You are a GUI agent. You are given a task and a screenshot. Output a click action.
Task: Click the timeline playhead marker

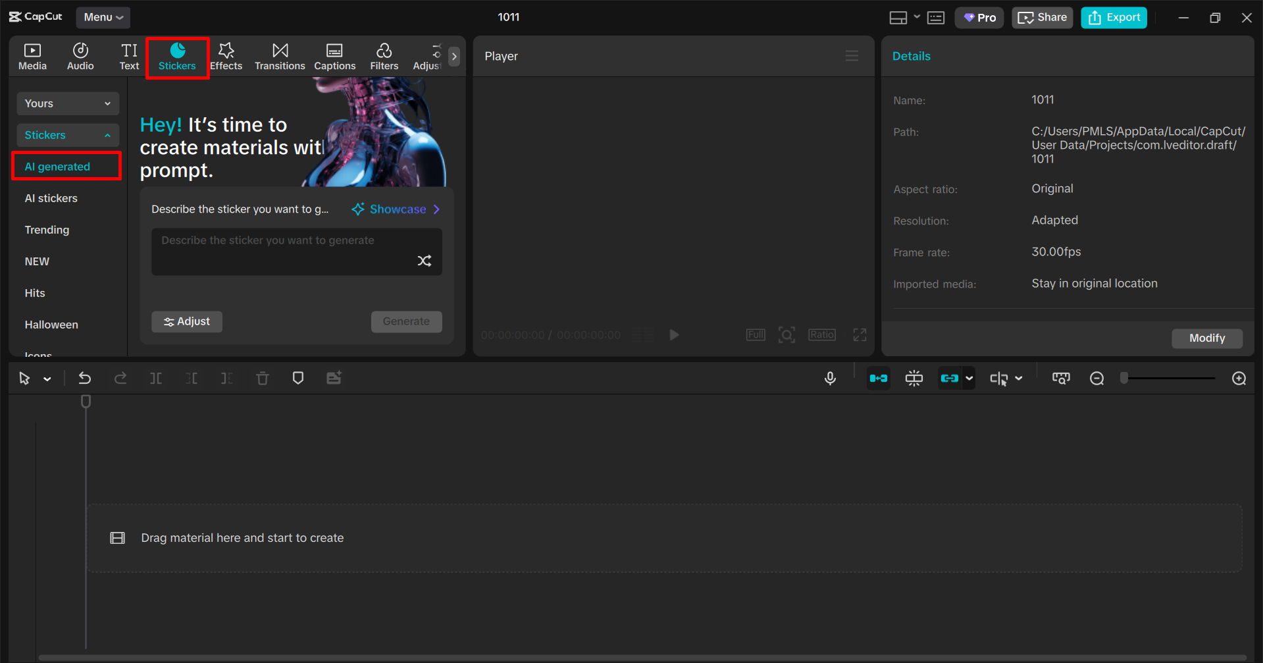tap(86, 401)
